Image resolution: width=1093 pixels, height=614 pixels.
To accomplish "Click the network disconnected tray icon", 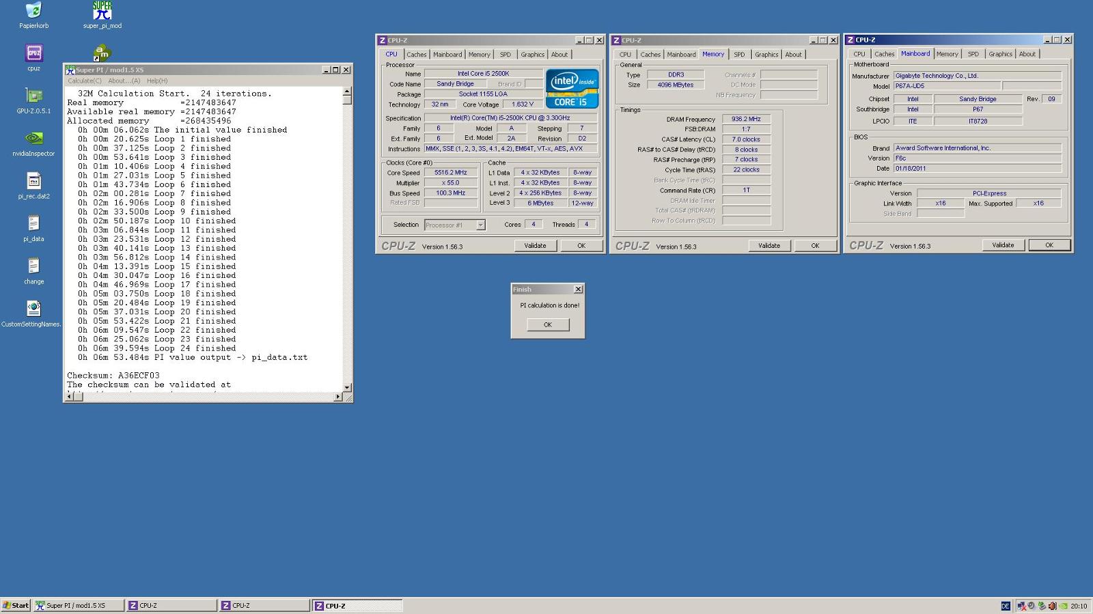I will click(1021, 606).
